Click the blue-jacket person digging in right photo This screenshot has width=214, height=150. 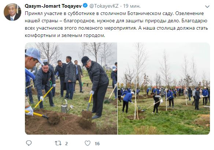(127, 101)
